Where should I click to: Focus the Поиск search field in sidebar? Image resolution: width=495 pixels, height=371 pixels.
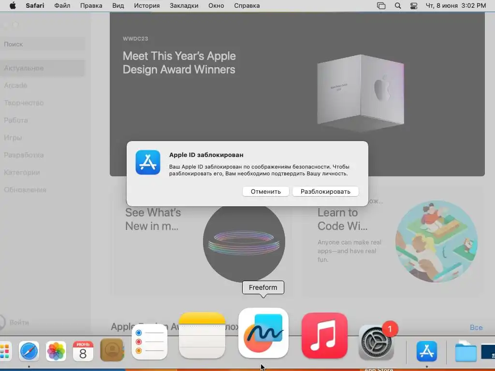tap(43, 44)
